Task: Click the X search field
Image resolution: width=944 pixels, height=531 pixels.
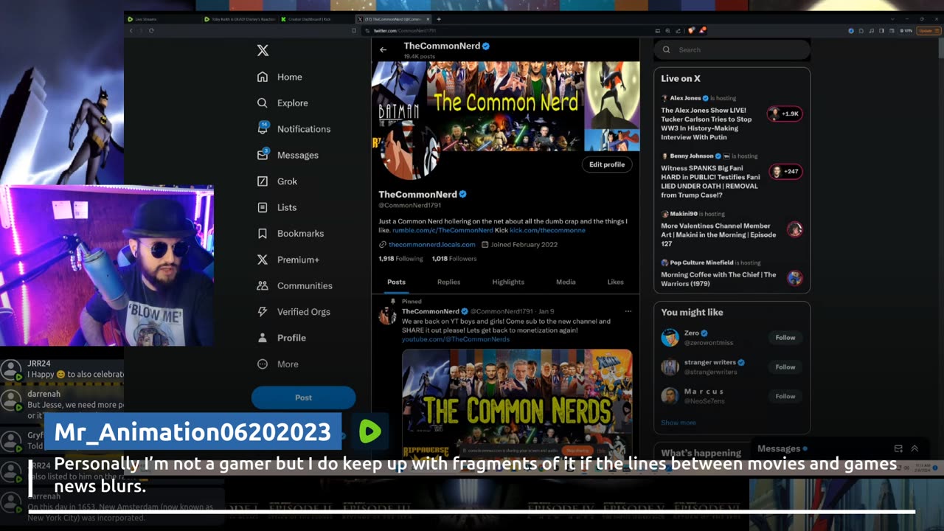Action: [732, 50]
